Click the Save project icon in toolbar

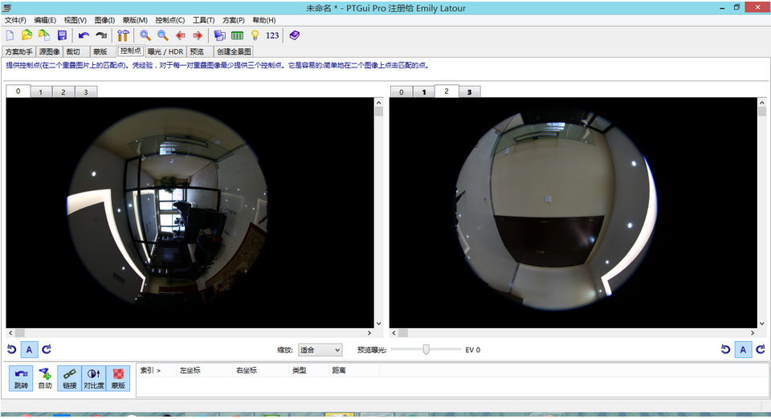[x=62, y=35]
